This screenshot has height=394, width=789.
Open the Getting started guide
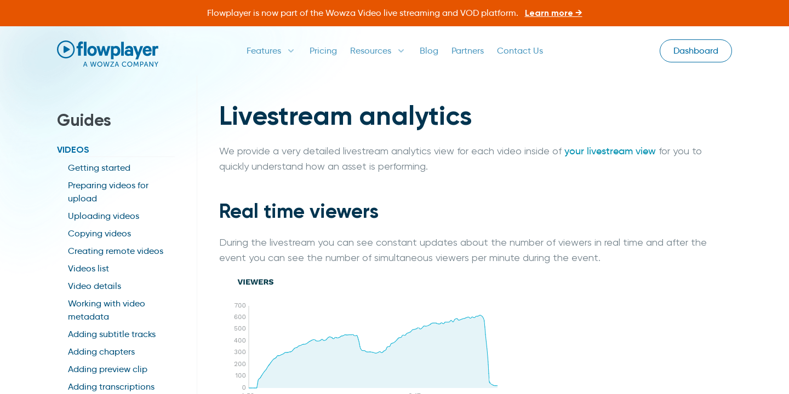point(99,168)
